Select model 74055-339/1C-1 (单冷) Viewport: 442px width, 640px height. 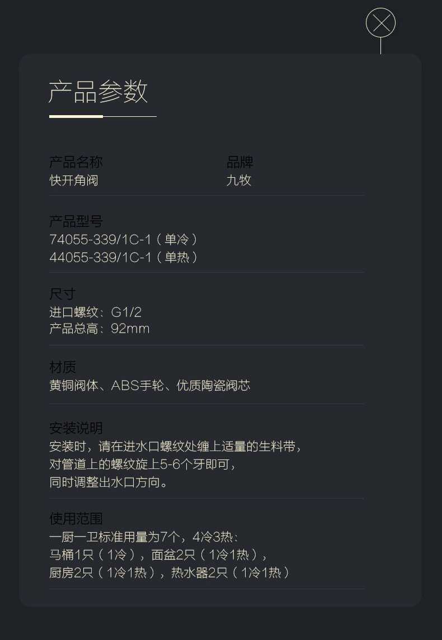tap(124, 239)
